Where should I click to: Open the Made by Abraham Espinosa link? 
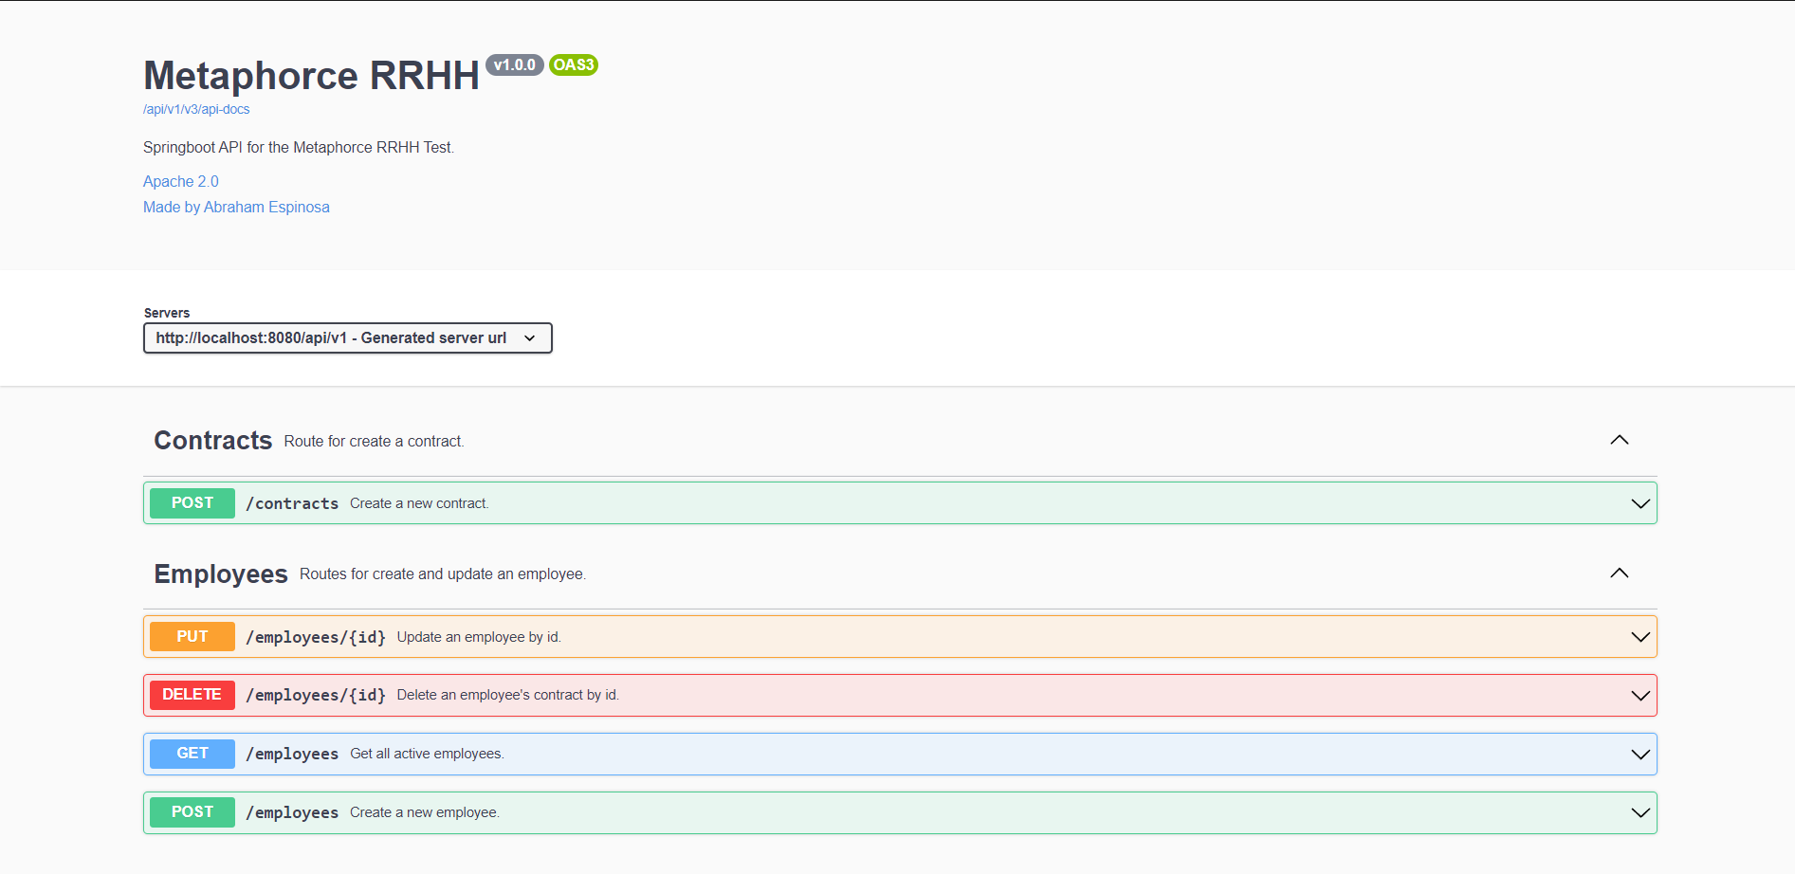pyautogui.click(x=236, y=207)
